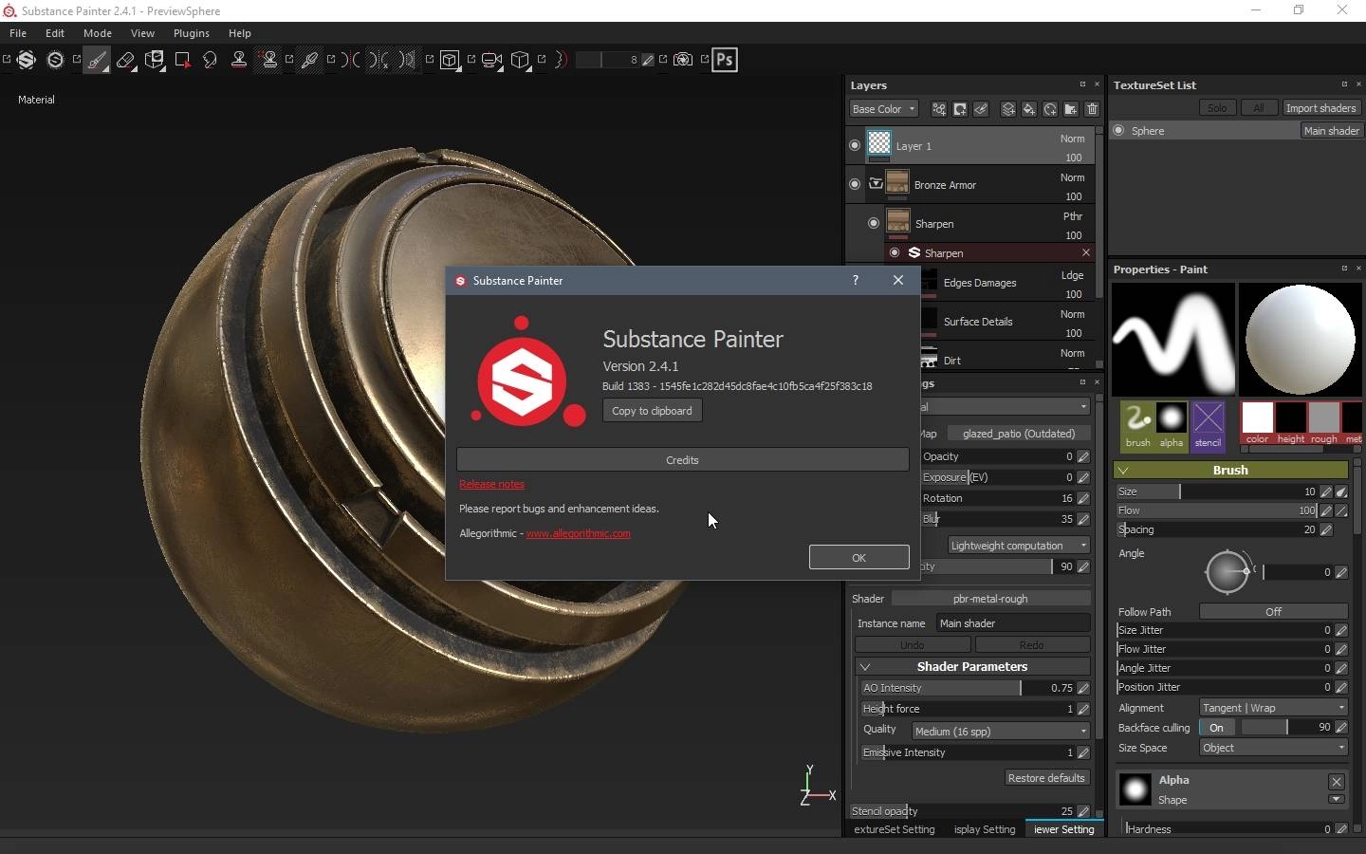Select the Paint brush tool
Screen dimensions: 1366x854
(96, 60)
